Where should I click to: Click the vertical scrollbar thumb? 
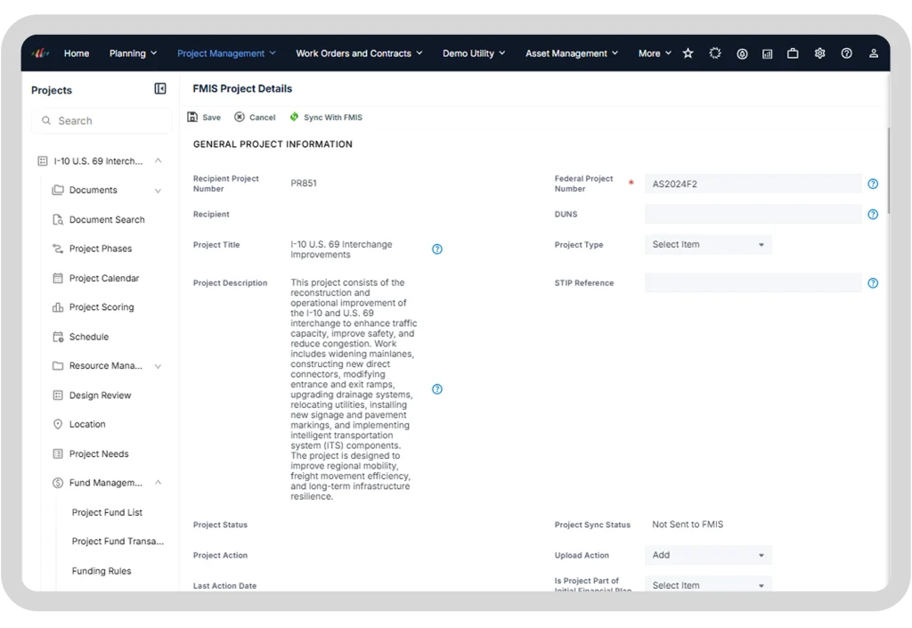pos(888,170)
